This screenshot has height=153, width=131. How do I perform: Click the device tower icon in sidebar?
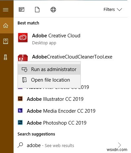pos(5,57)
